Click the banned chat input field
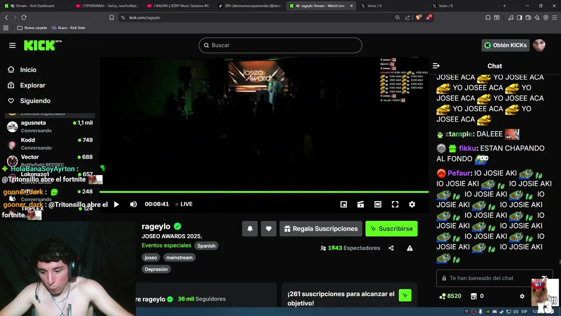Viewport: 561px width, 316px height. tap(494, 278)
